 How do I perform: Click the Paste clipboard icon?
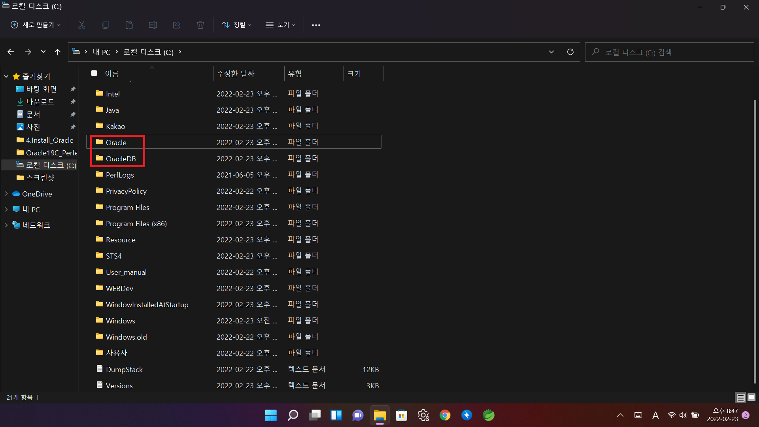click(129, 25)
